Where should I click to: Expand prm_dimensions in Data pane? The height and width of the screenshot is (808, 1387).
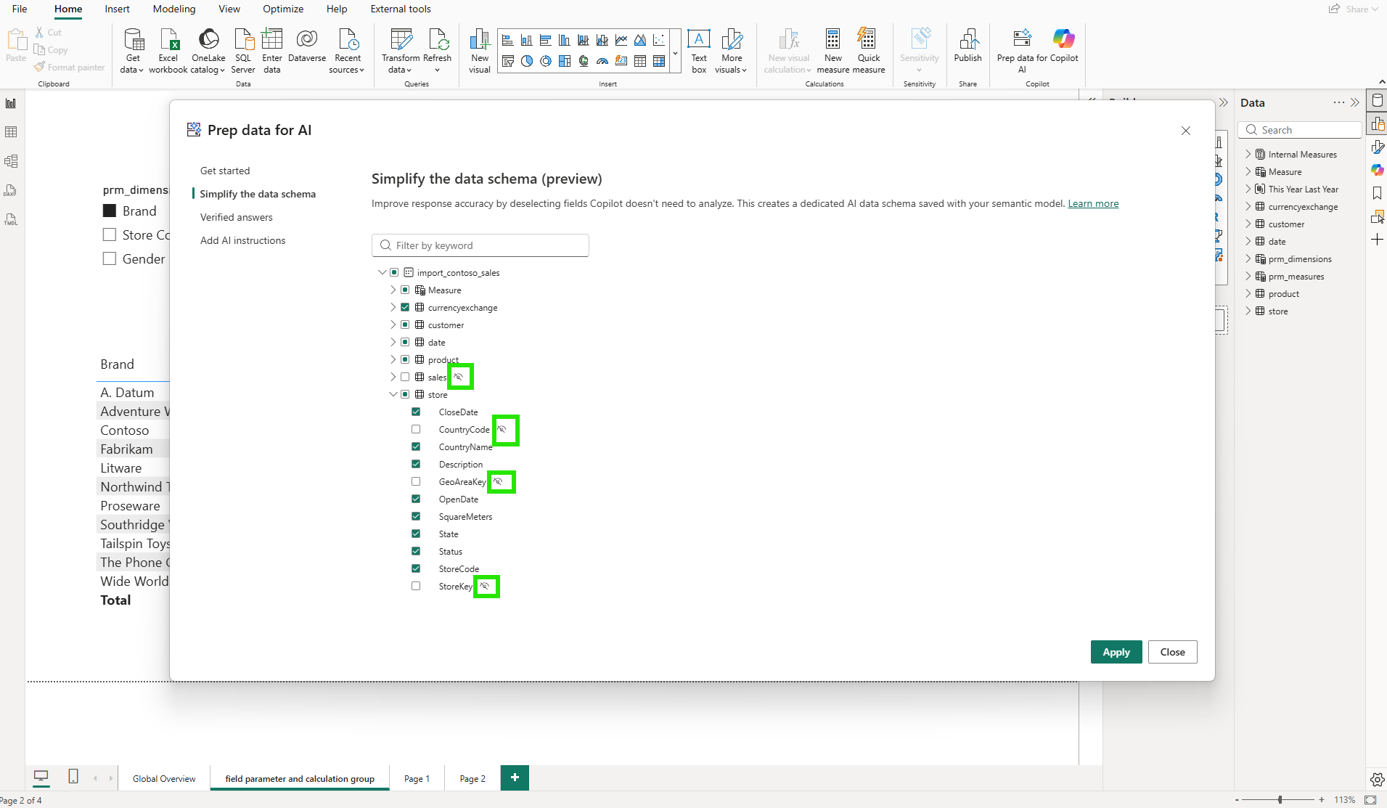coord(1248,258)
